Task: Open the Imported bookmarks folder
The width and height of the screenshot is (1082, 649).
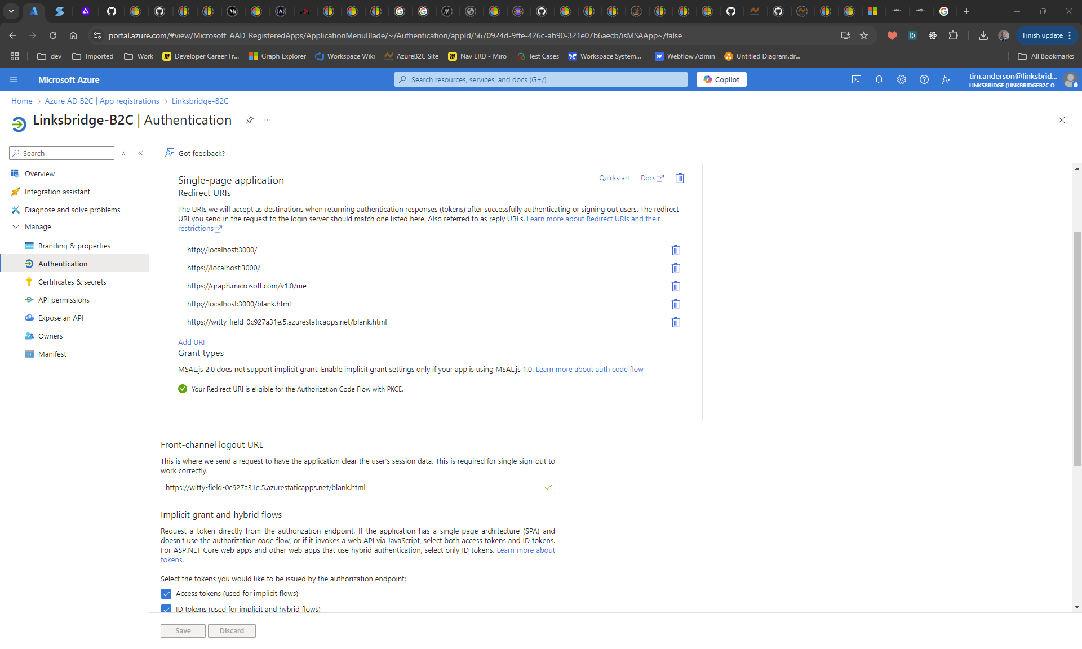Action: coord(93,56)
